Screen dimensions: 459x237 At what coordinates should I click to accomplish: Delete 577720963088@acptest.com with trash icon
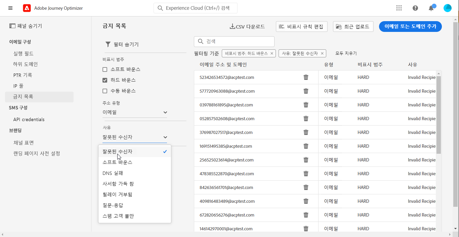tap(306, 91)
